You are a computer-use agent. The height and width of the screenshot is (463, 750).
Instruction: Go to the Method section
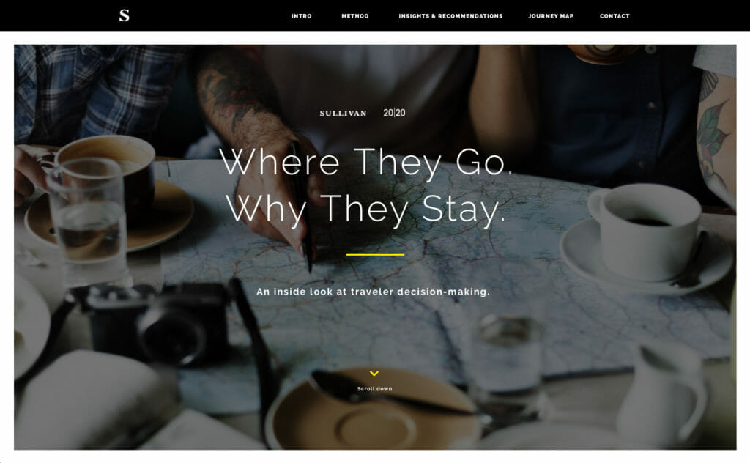click(x=355, y=16)
